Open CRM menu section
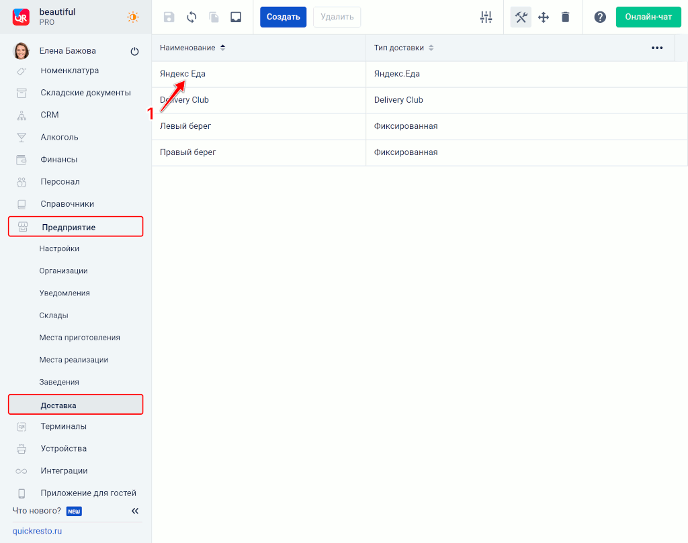Screen dimensions: 688x543 pyautogui.click(x=50, y=115)
